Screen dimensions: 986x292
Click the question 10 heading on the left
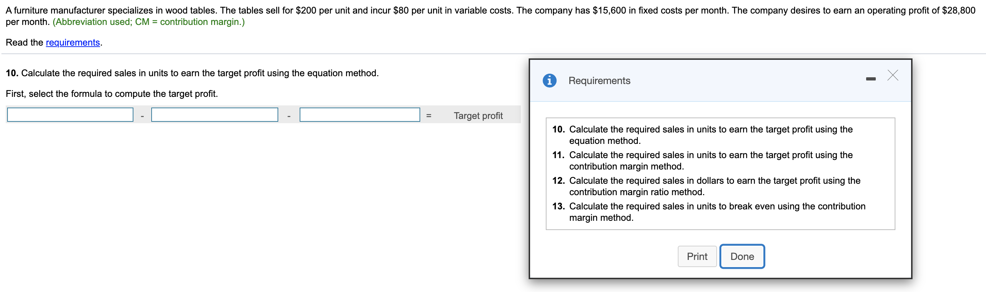point(192,73)
